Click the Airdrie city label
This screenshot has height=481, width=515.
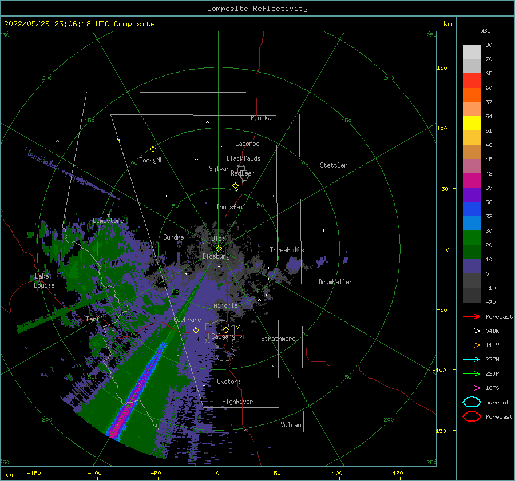[x=225, y=305]
